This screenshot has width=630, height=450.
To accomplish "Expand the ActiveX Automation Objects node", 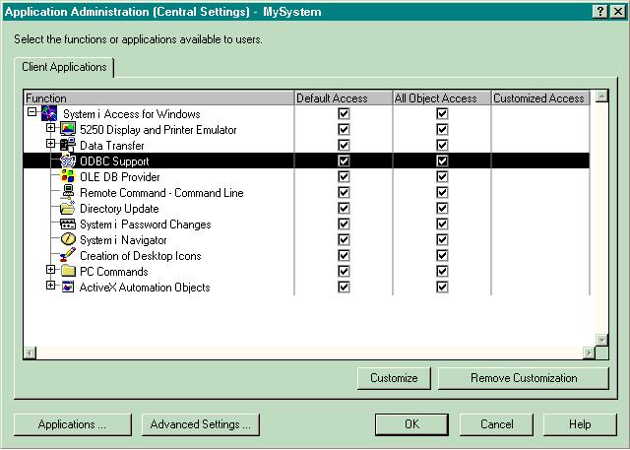I will click(50, 285).
